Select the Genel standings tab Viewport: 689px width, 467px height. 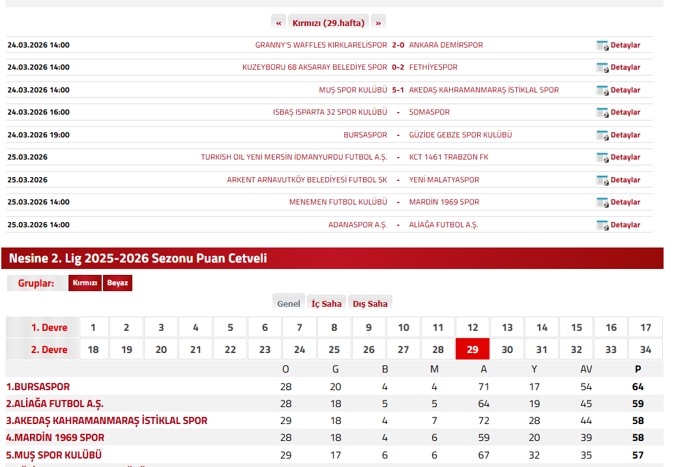pos(289,304)
